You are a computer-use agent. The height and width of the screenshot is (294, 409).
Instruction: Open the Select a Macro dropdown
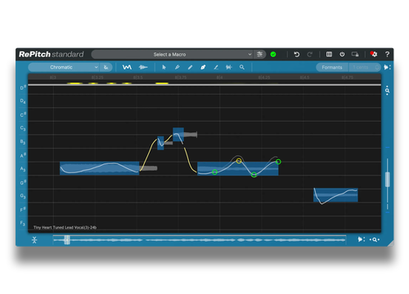coord(173,55)
